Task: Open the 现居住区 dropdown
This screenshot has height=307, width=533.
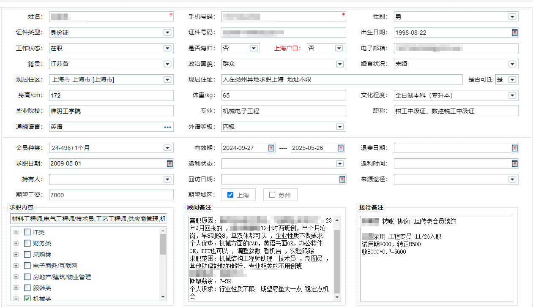Action: click(167, 80)
